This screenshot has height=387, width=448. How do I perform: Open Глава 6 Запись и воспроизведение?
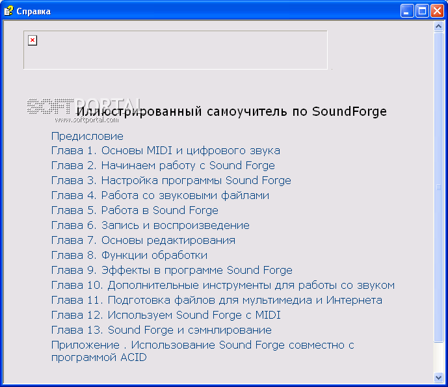(150, 226)
